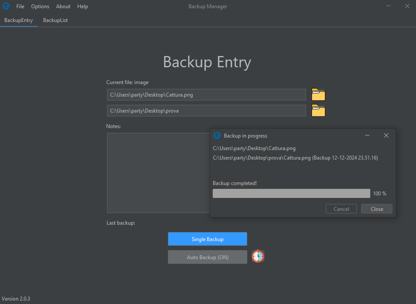This screenshot has width=416, height=304.
Task: Close the Backup in progress dialog with X
Action: point(386,135)
